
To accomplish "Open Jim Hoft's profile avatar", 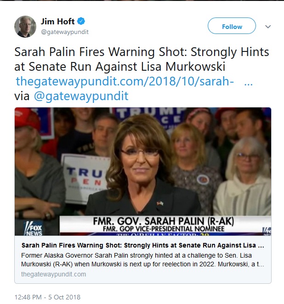I will click(25, 27).
